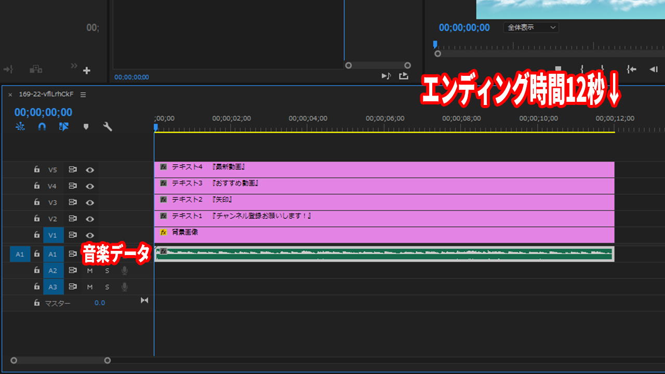The height and width of the screenshot is (374, 665).
Task: Enable voice-over record mic on A2
Action: tap(124, 271)
